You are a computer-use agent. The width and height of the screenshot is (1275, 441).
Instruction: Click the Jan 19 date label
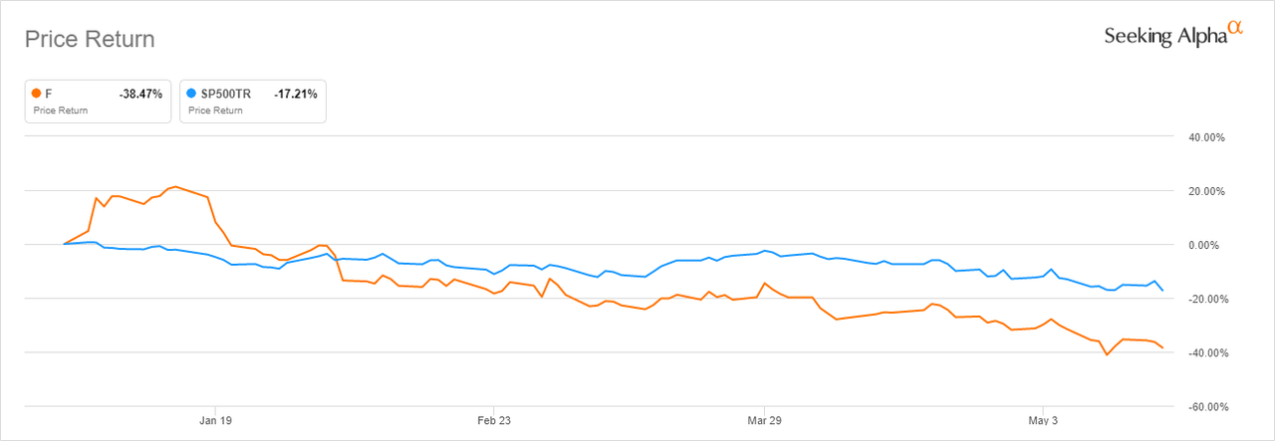[215, 422]
